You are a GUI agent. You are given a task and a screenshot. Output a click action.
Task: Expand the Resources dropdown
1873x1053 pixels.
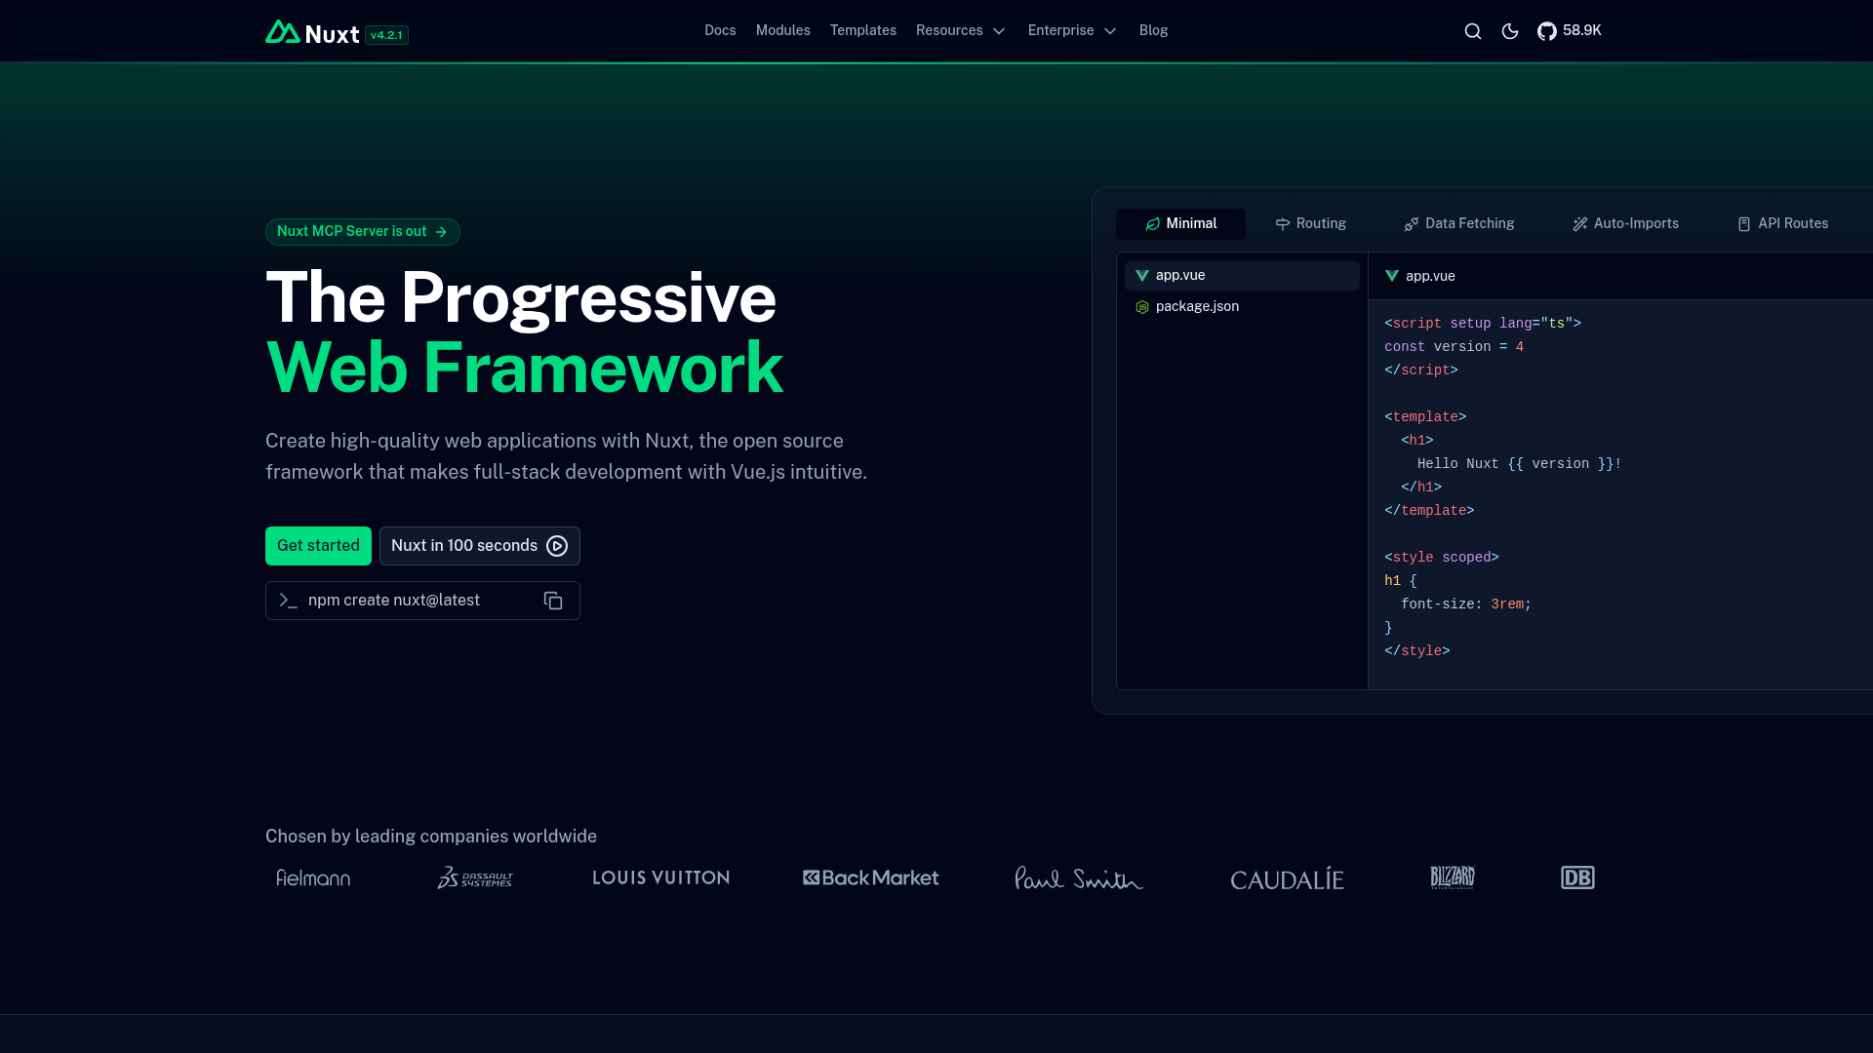(960, 30)
